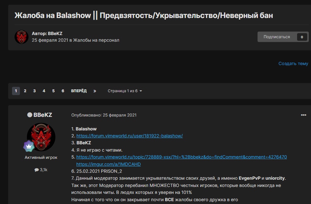Click the 'Подписаться' follow button
Viewport: 311px width, 204px height.
[x=277, y=37]
